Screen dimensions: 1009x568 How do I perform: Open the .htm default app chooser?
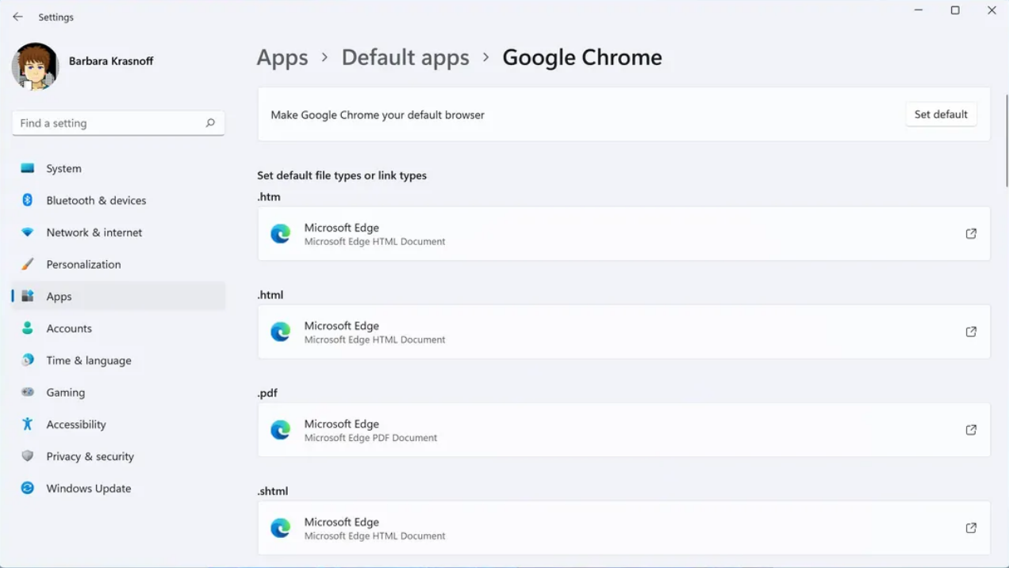(623, 234)
